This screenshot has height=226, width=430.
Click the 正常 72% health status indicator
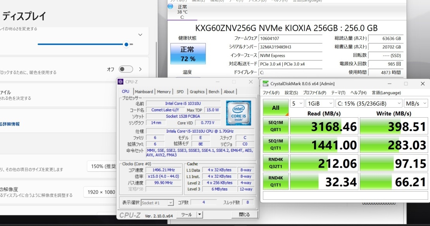pos(188,54)
